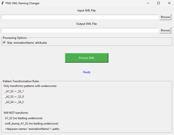Click the '_A1_S2 → _S2_1' rule line
Screen dimensions: 174x135
click(x=14, y=91)
